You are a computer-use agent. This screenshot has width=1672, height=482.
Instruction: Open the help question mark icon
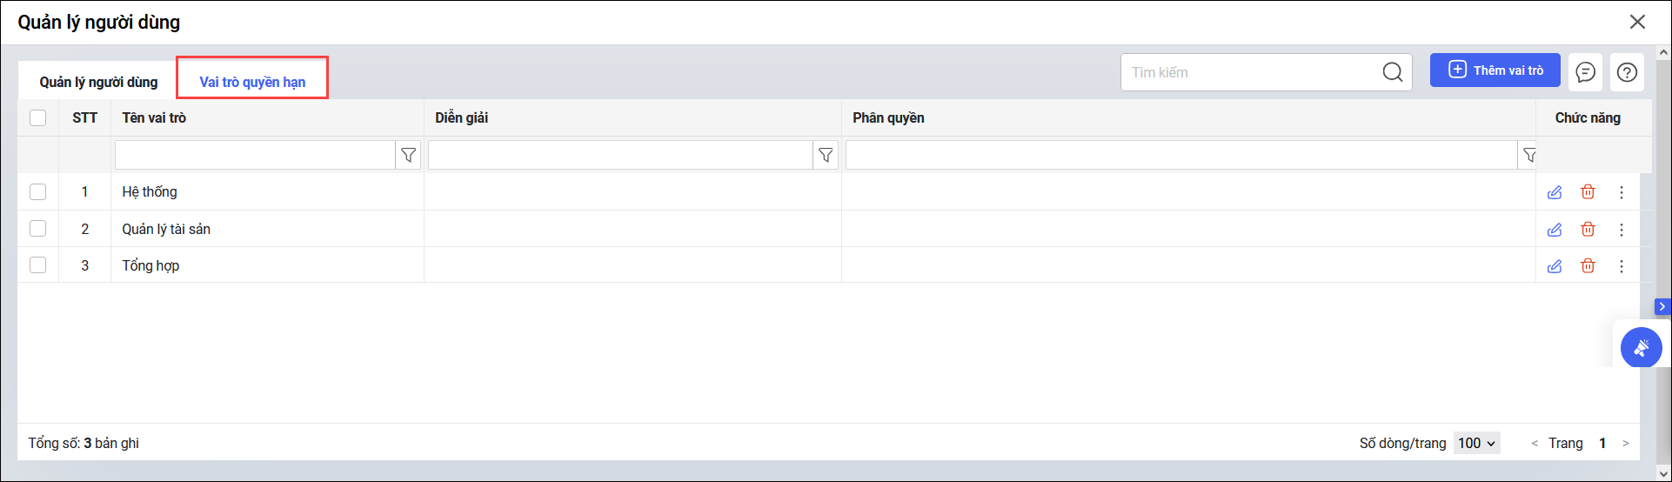pos(1627,72)
